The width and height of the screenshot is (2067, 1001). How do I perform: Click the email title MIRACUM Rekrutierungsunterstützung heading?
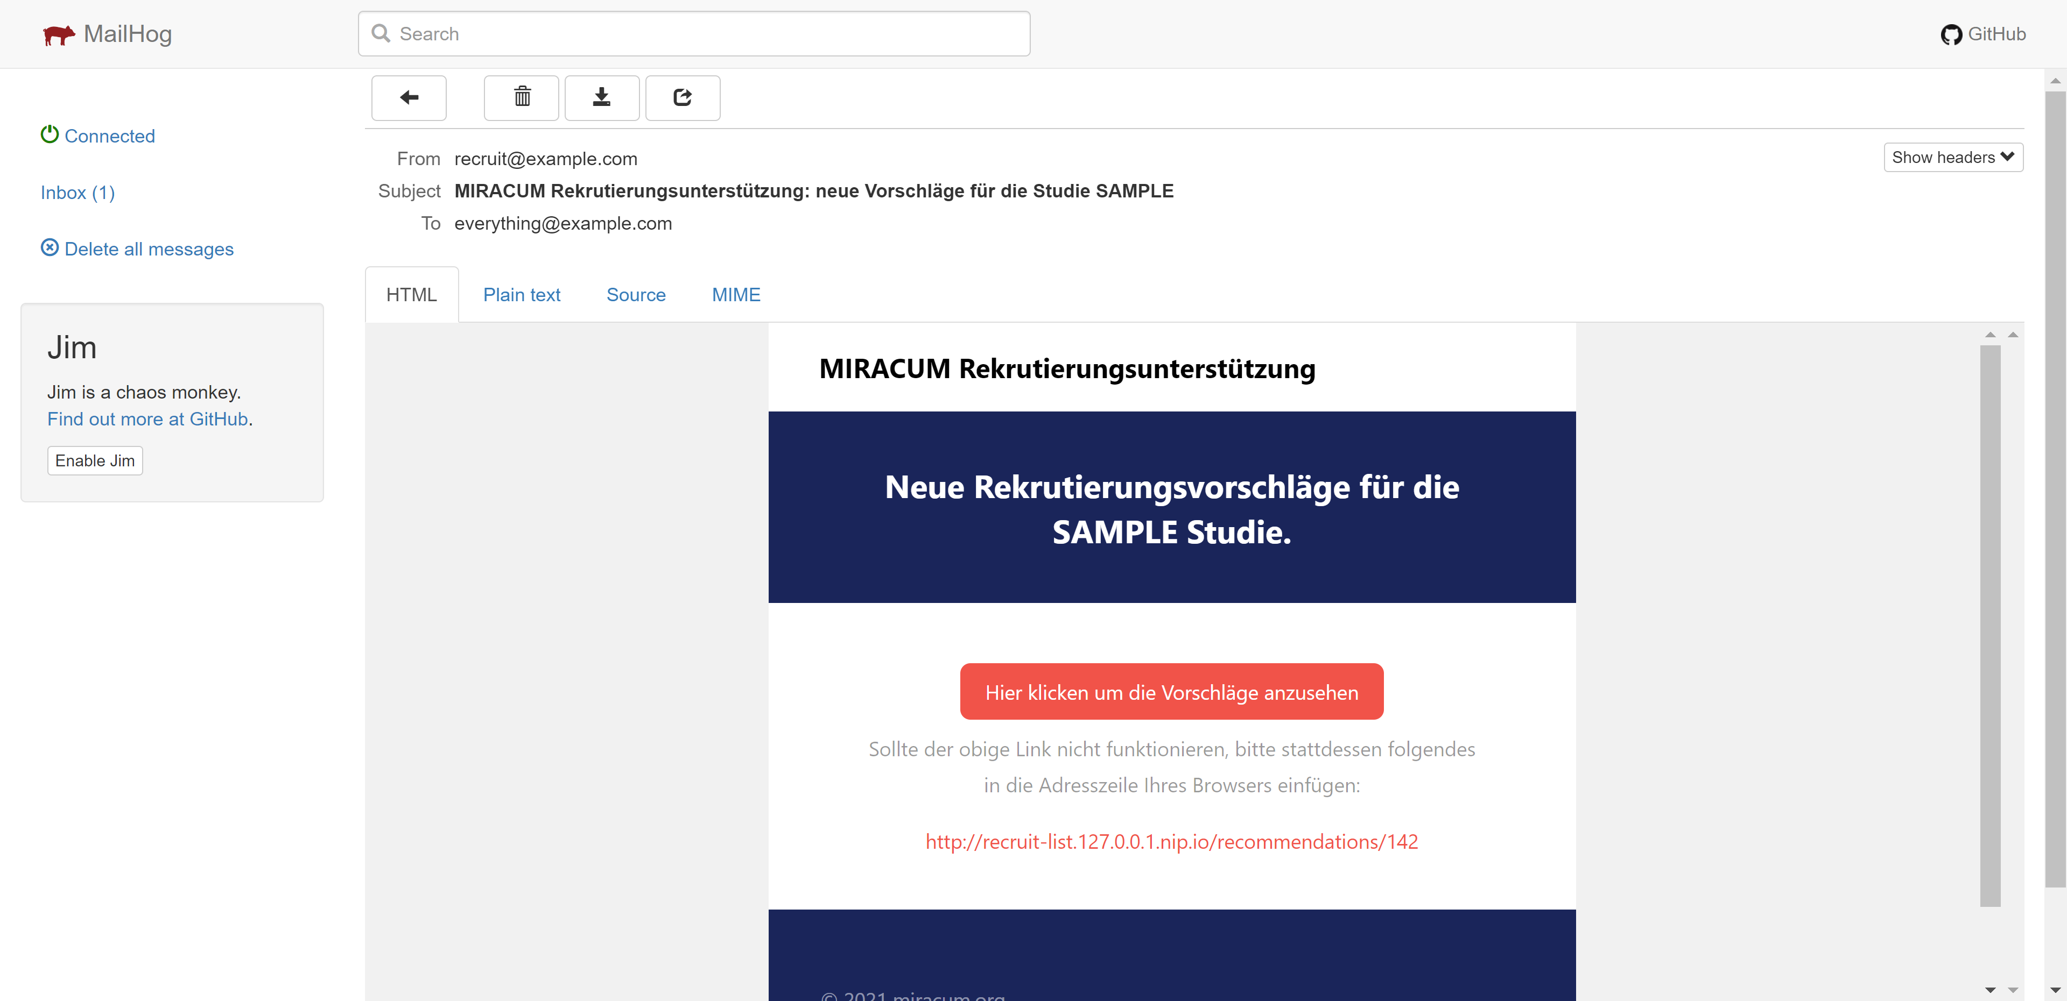point(1067,369)
